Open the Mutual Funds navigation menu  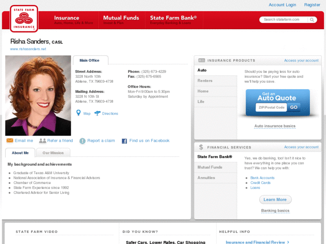tap(121, 20)
